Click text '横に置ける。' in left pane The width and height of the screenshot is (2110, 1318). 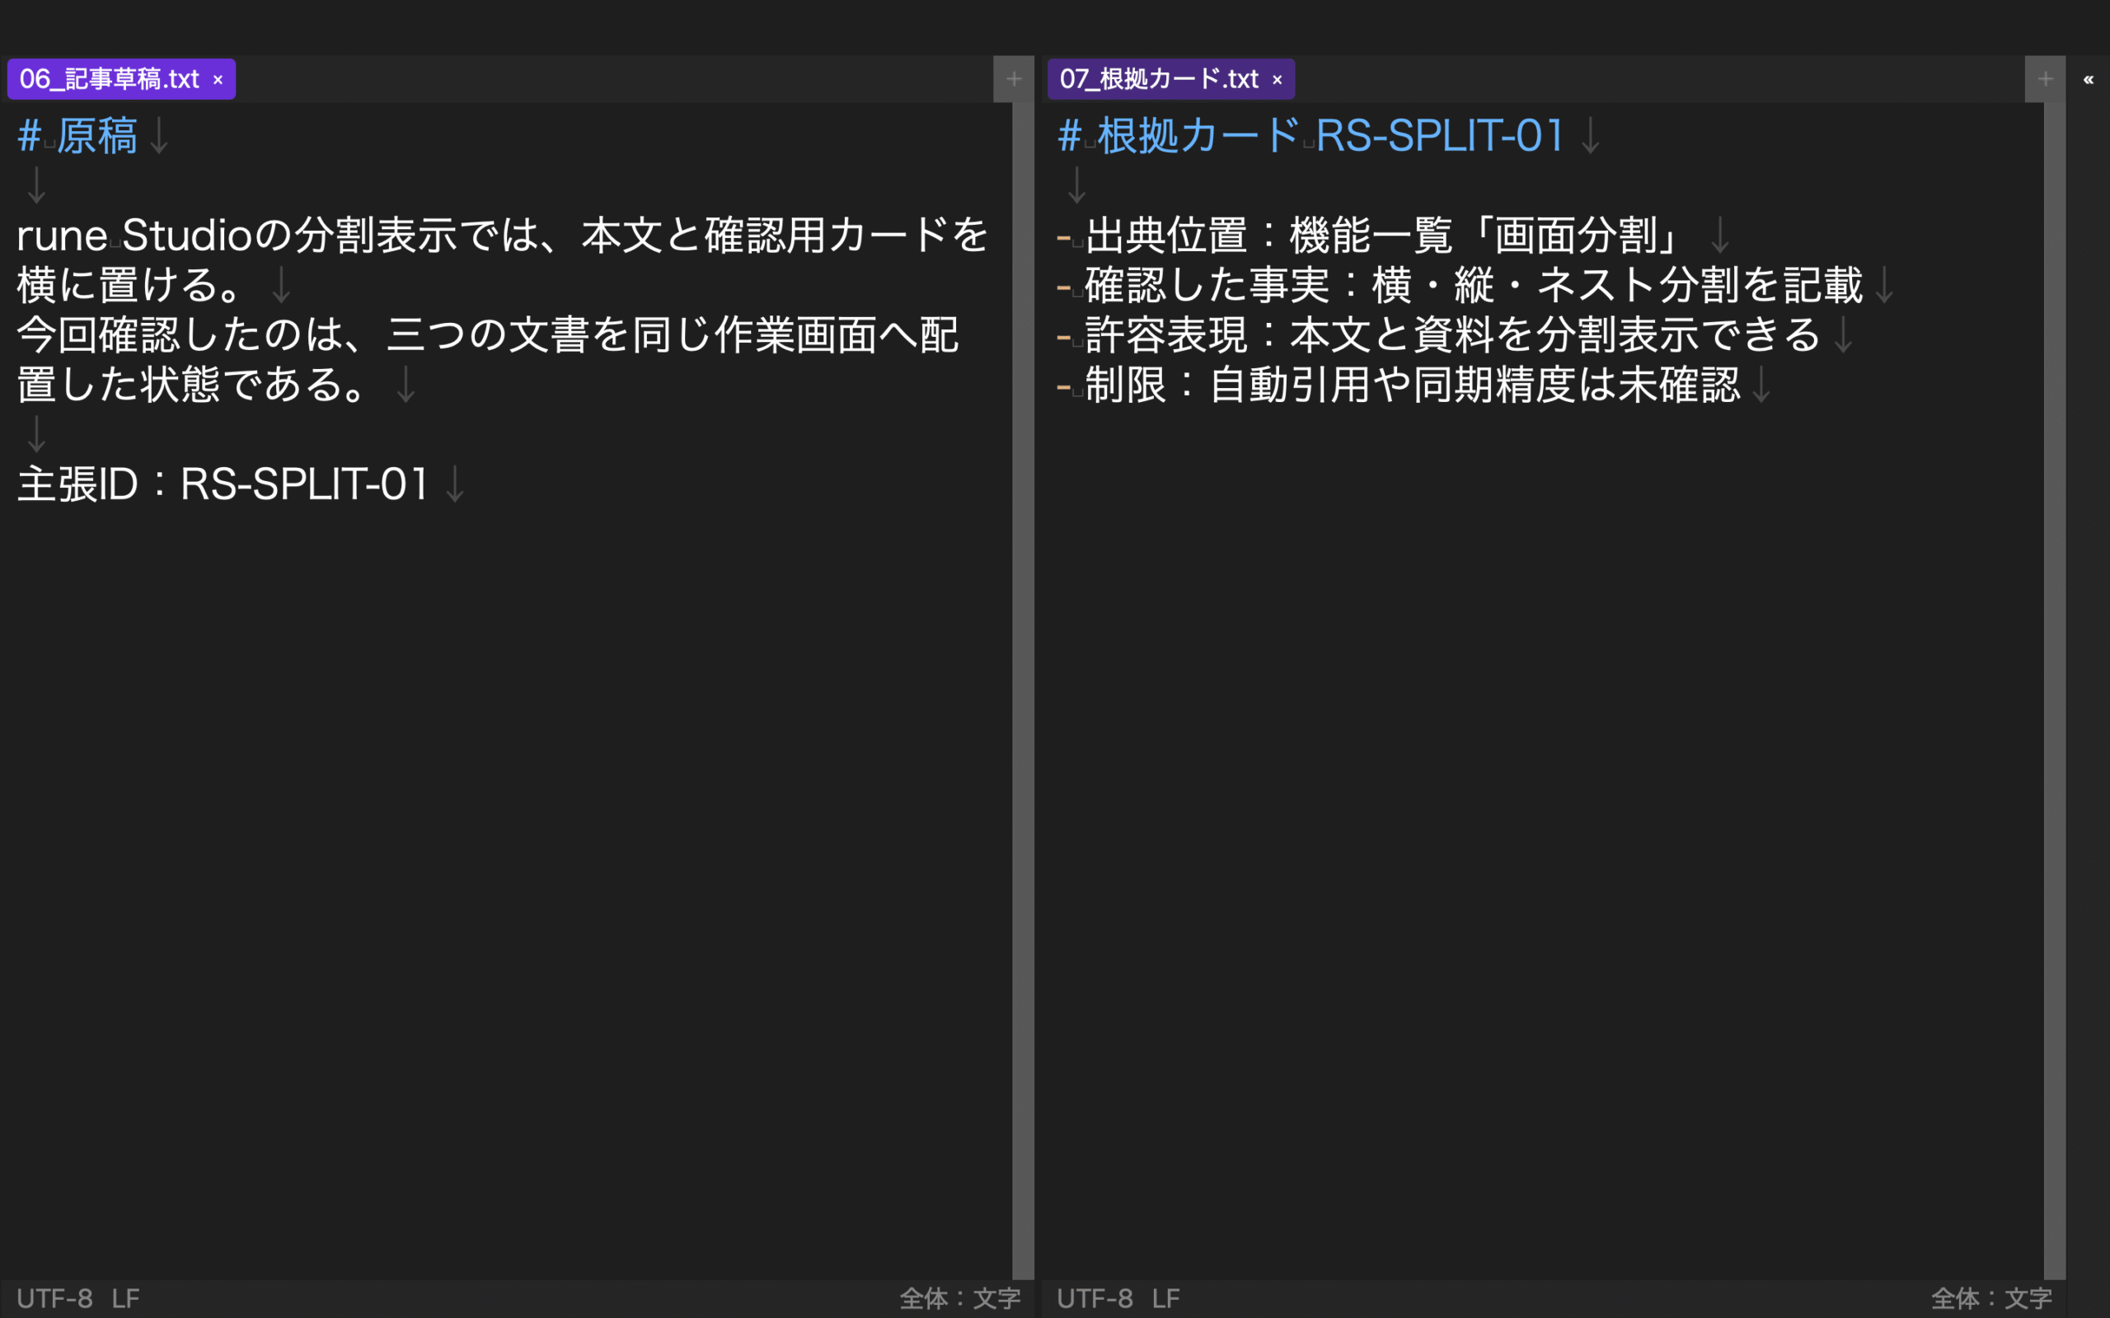click(129, 285)
